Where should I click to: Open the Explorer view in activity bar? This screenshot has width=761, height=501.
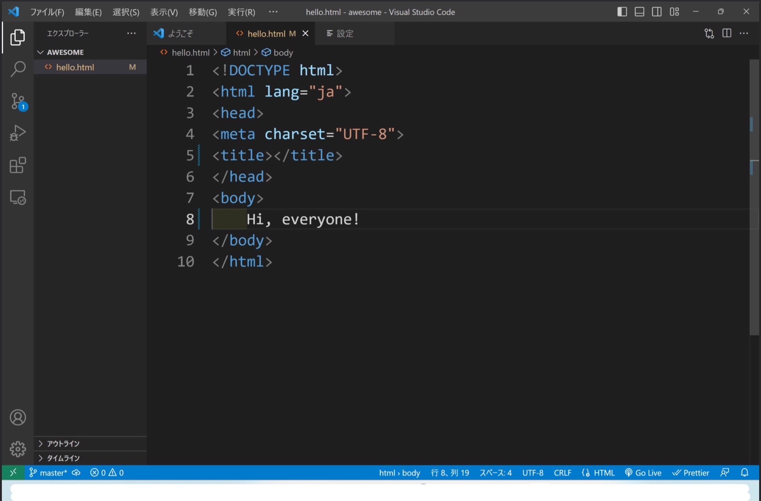17,37
